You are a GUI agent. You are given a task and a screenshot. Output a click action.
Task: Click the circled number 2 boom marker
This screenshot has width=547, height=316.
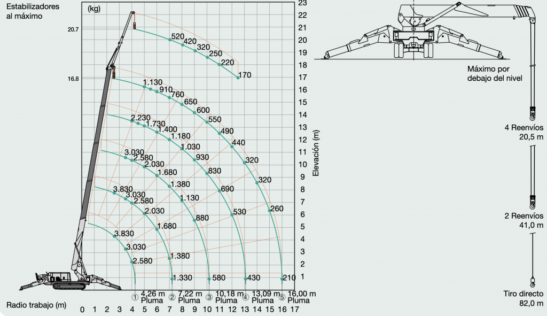(x=172, y=297)
